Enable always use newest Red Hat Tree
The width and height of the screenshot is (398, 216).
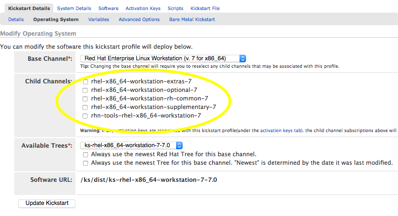[86, 155]
